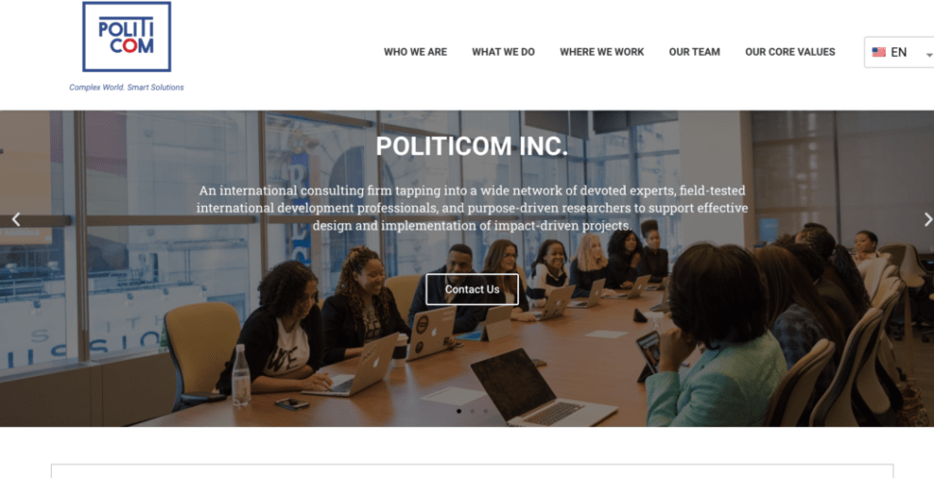Click the Politicom logo
This screenshot has width=934, height=478.
coord(126,37)
